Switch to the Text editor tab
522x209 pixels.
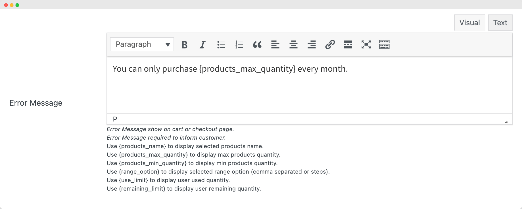tap(500, 23)
